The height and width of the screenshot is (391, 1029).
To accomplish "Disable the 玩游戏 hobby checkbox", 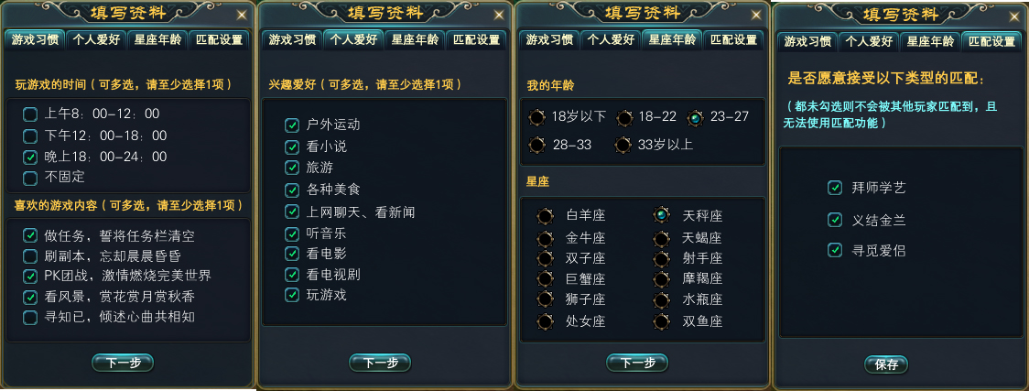I will pos(292,295).
